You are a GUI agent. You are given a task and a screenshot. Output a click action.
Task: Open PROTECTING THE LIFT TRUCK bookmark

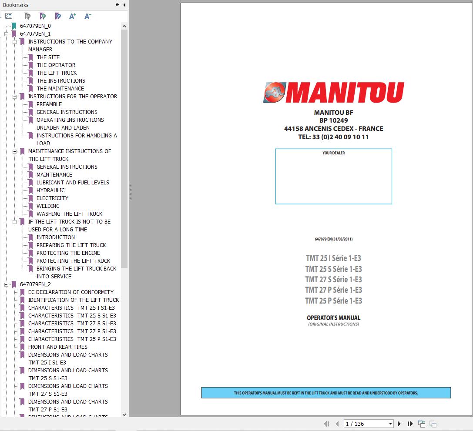73,261
